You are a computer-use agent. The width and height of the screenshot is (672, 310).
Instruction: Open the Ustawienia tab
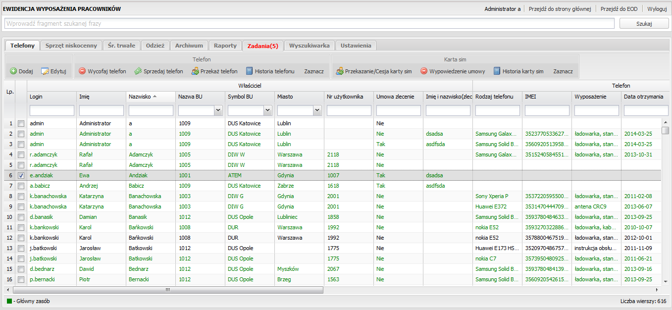pyautogui.click(x=356, y=46)
